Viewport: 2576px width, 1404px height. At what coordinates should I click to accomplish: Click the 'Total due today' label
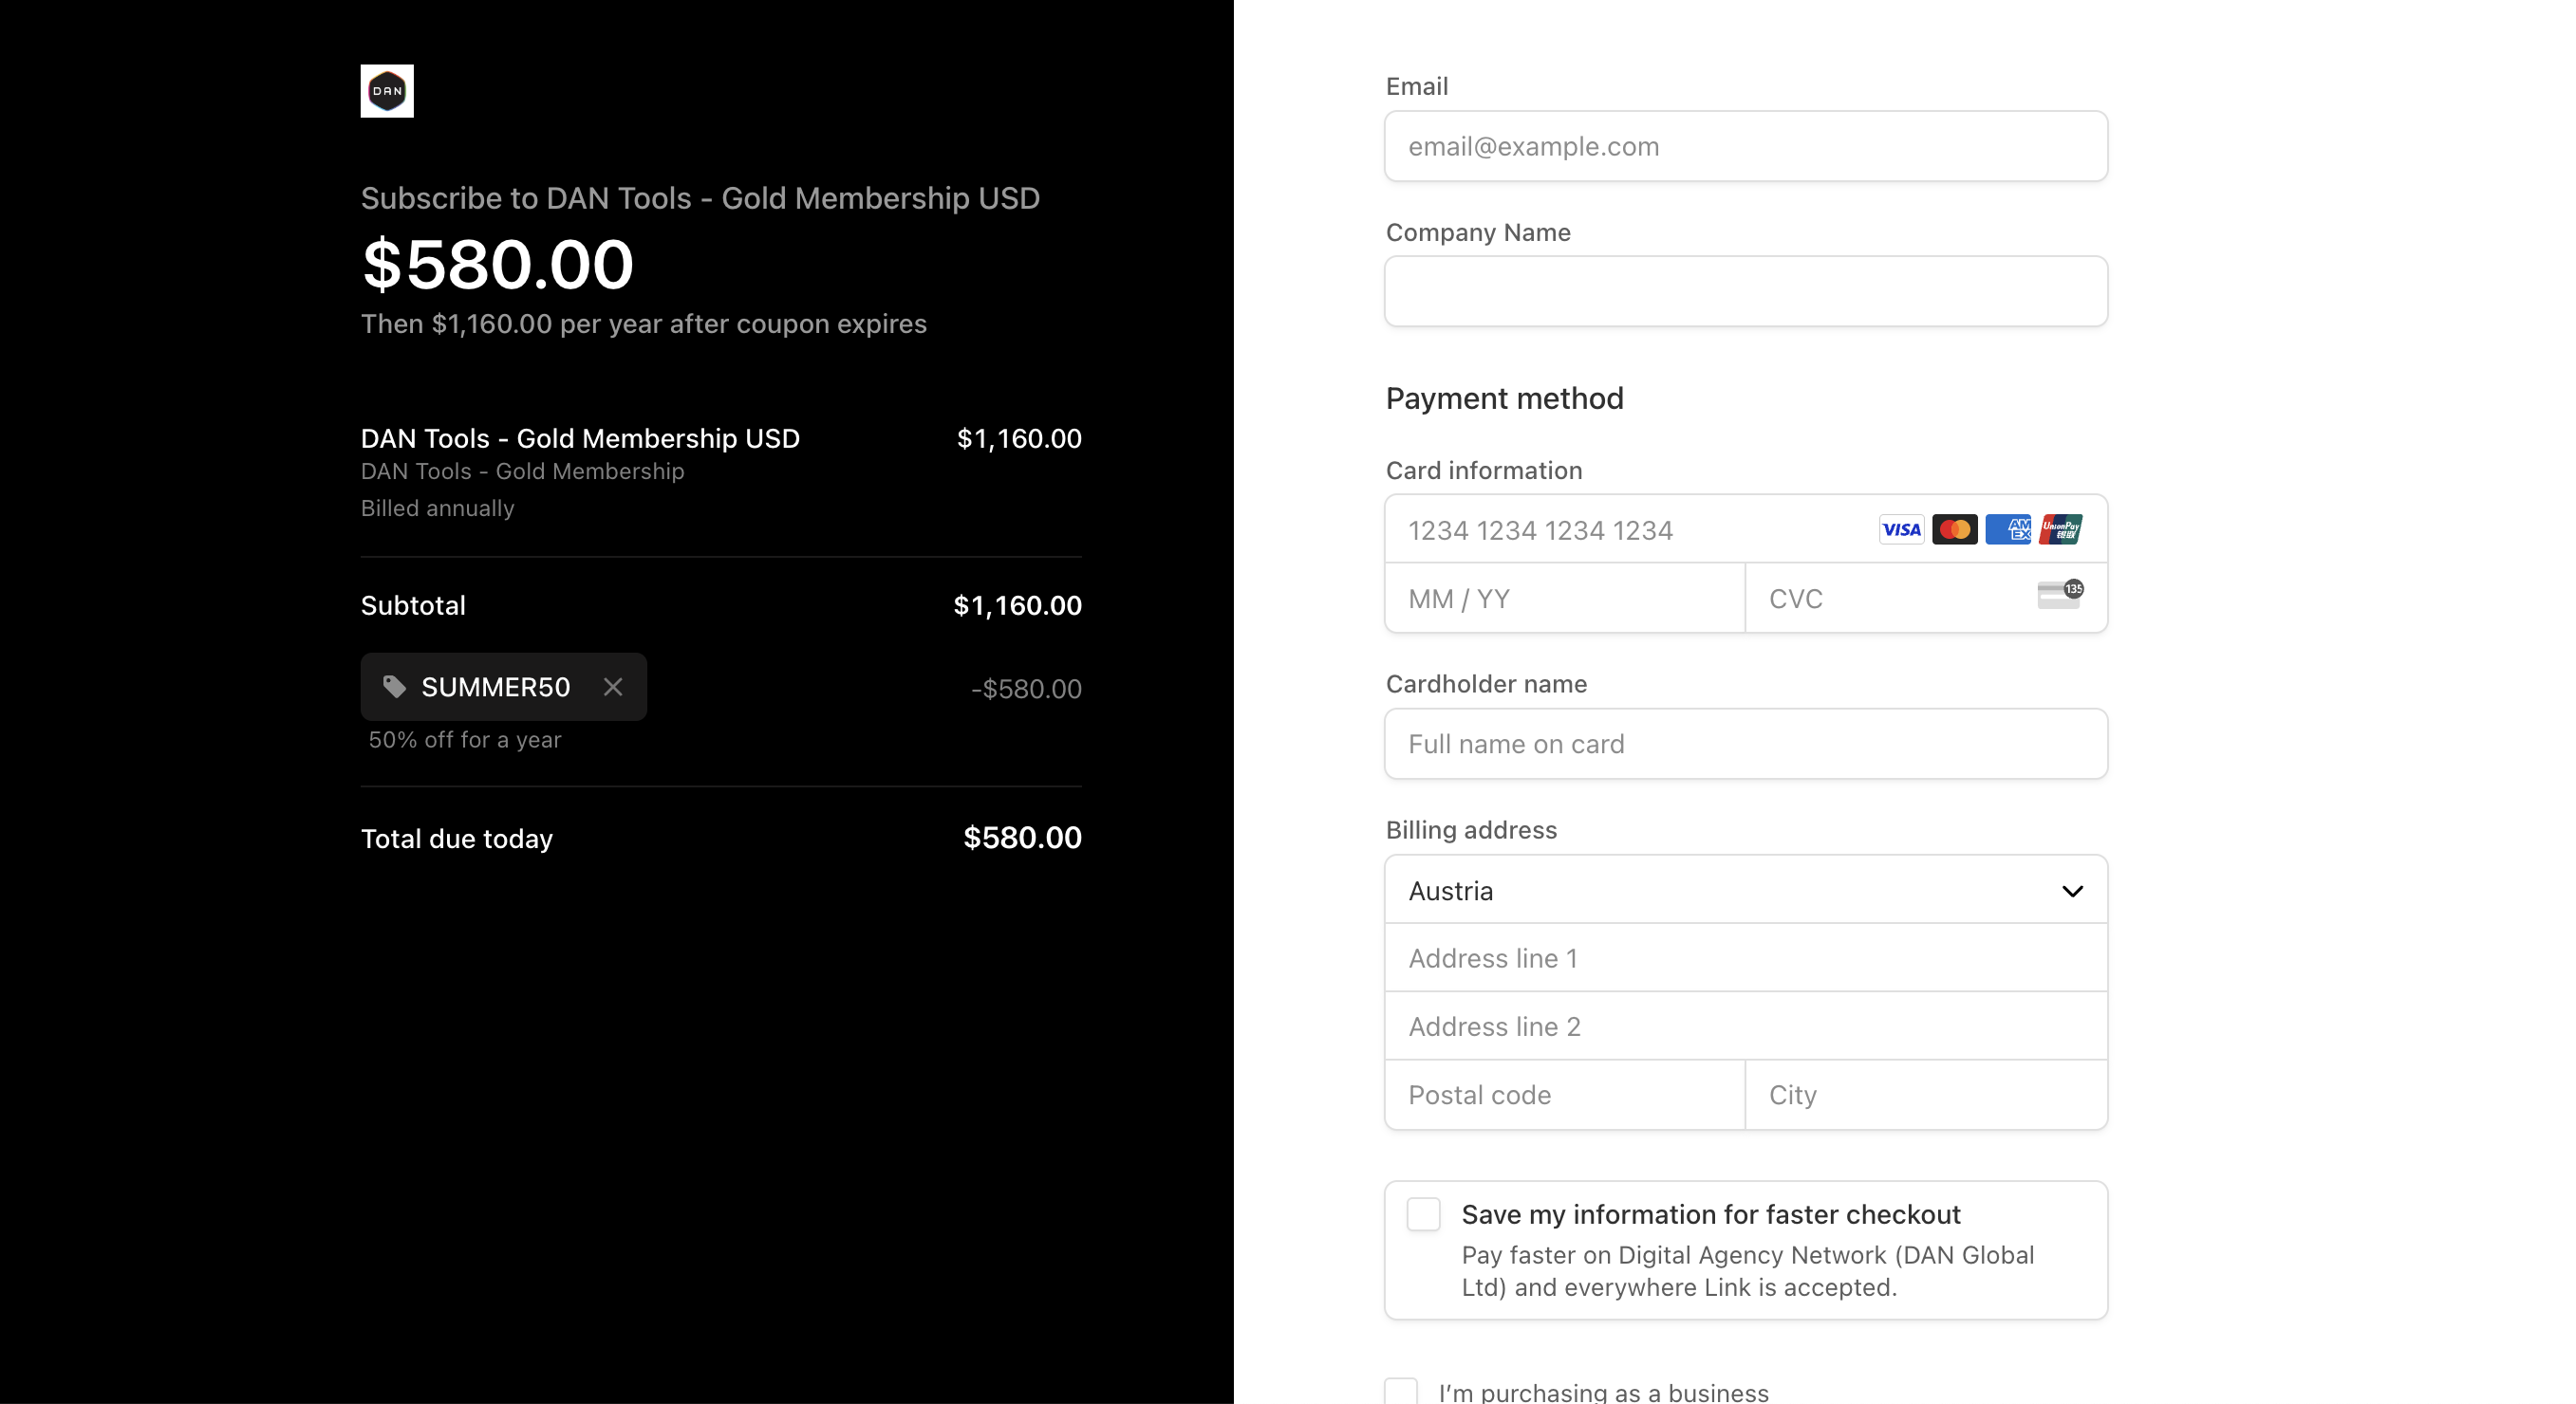[x=456, y=840]
